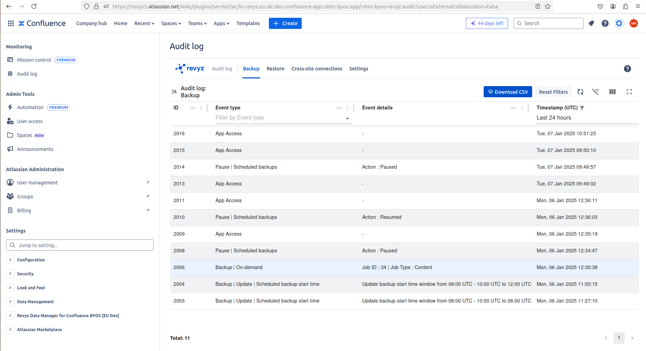Click the Confluence logo
Screen dimensions: 646x351
[42, 23]
